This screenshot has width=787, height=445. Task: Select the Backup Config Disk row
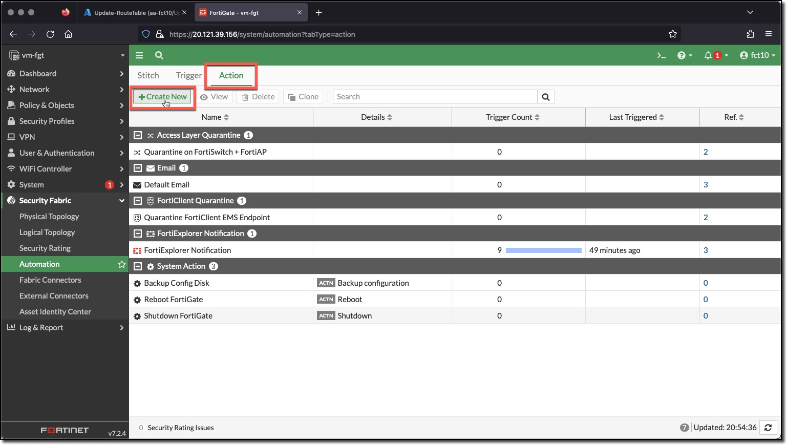click(x=455, y=283)
